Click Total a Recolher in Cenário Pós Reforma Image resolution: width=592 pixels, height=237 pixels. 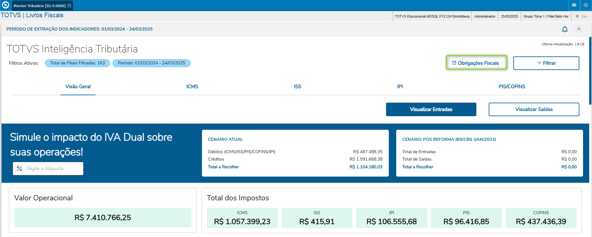[x=417, y=167]
